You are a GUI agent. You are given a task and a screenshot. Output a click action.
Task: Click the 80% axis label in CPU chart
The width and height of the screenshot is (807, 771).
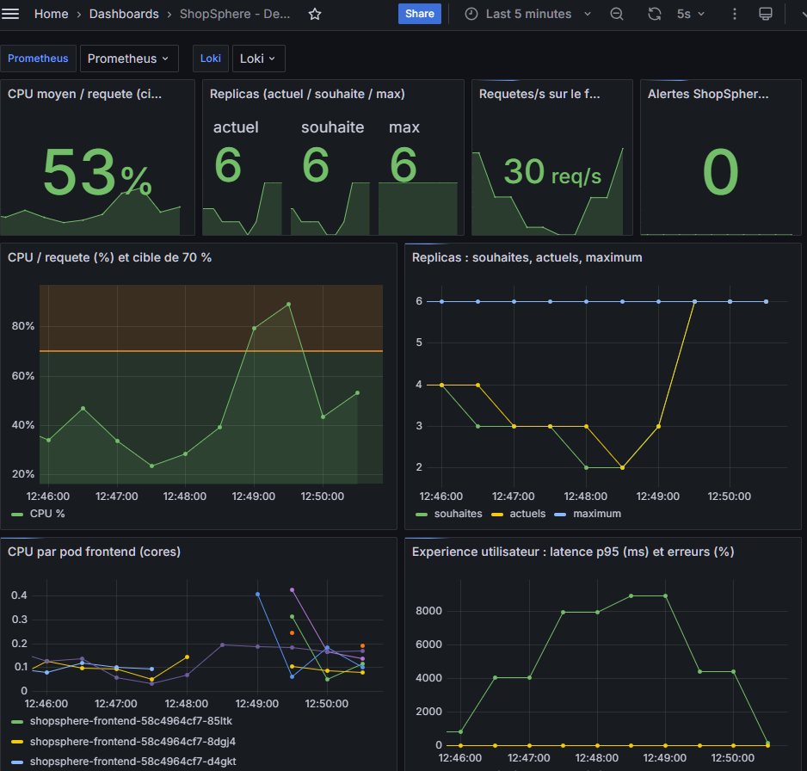pyautogui.click(x=23, y=326)
